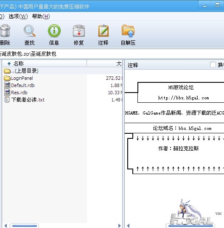Click the parent directory folder icon
The width and height of the screenshot is (224, 228).
[7, 71]
